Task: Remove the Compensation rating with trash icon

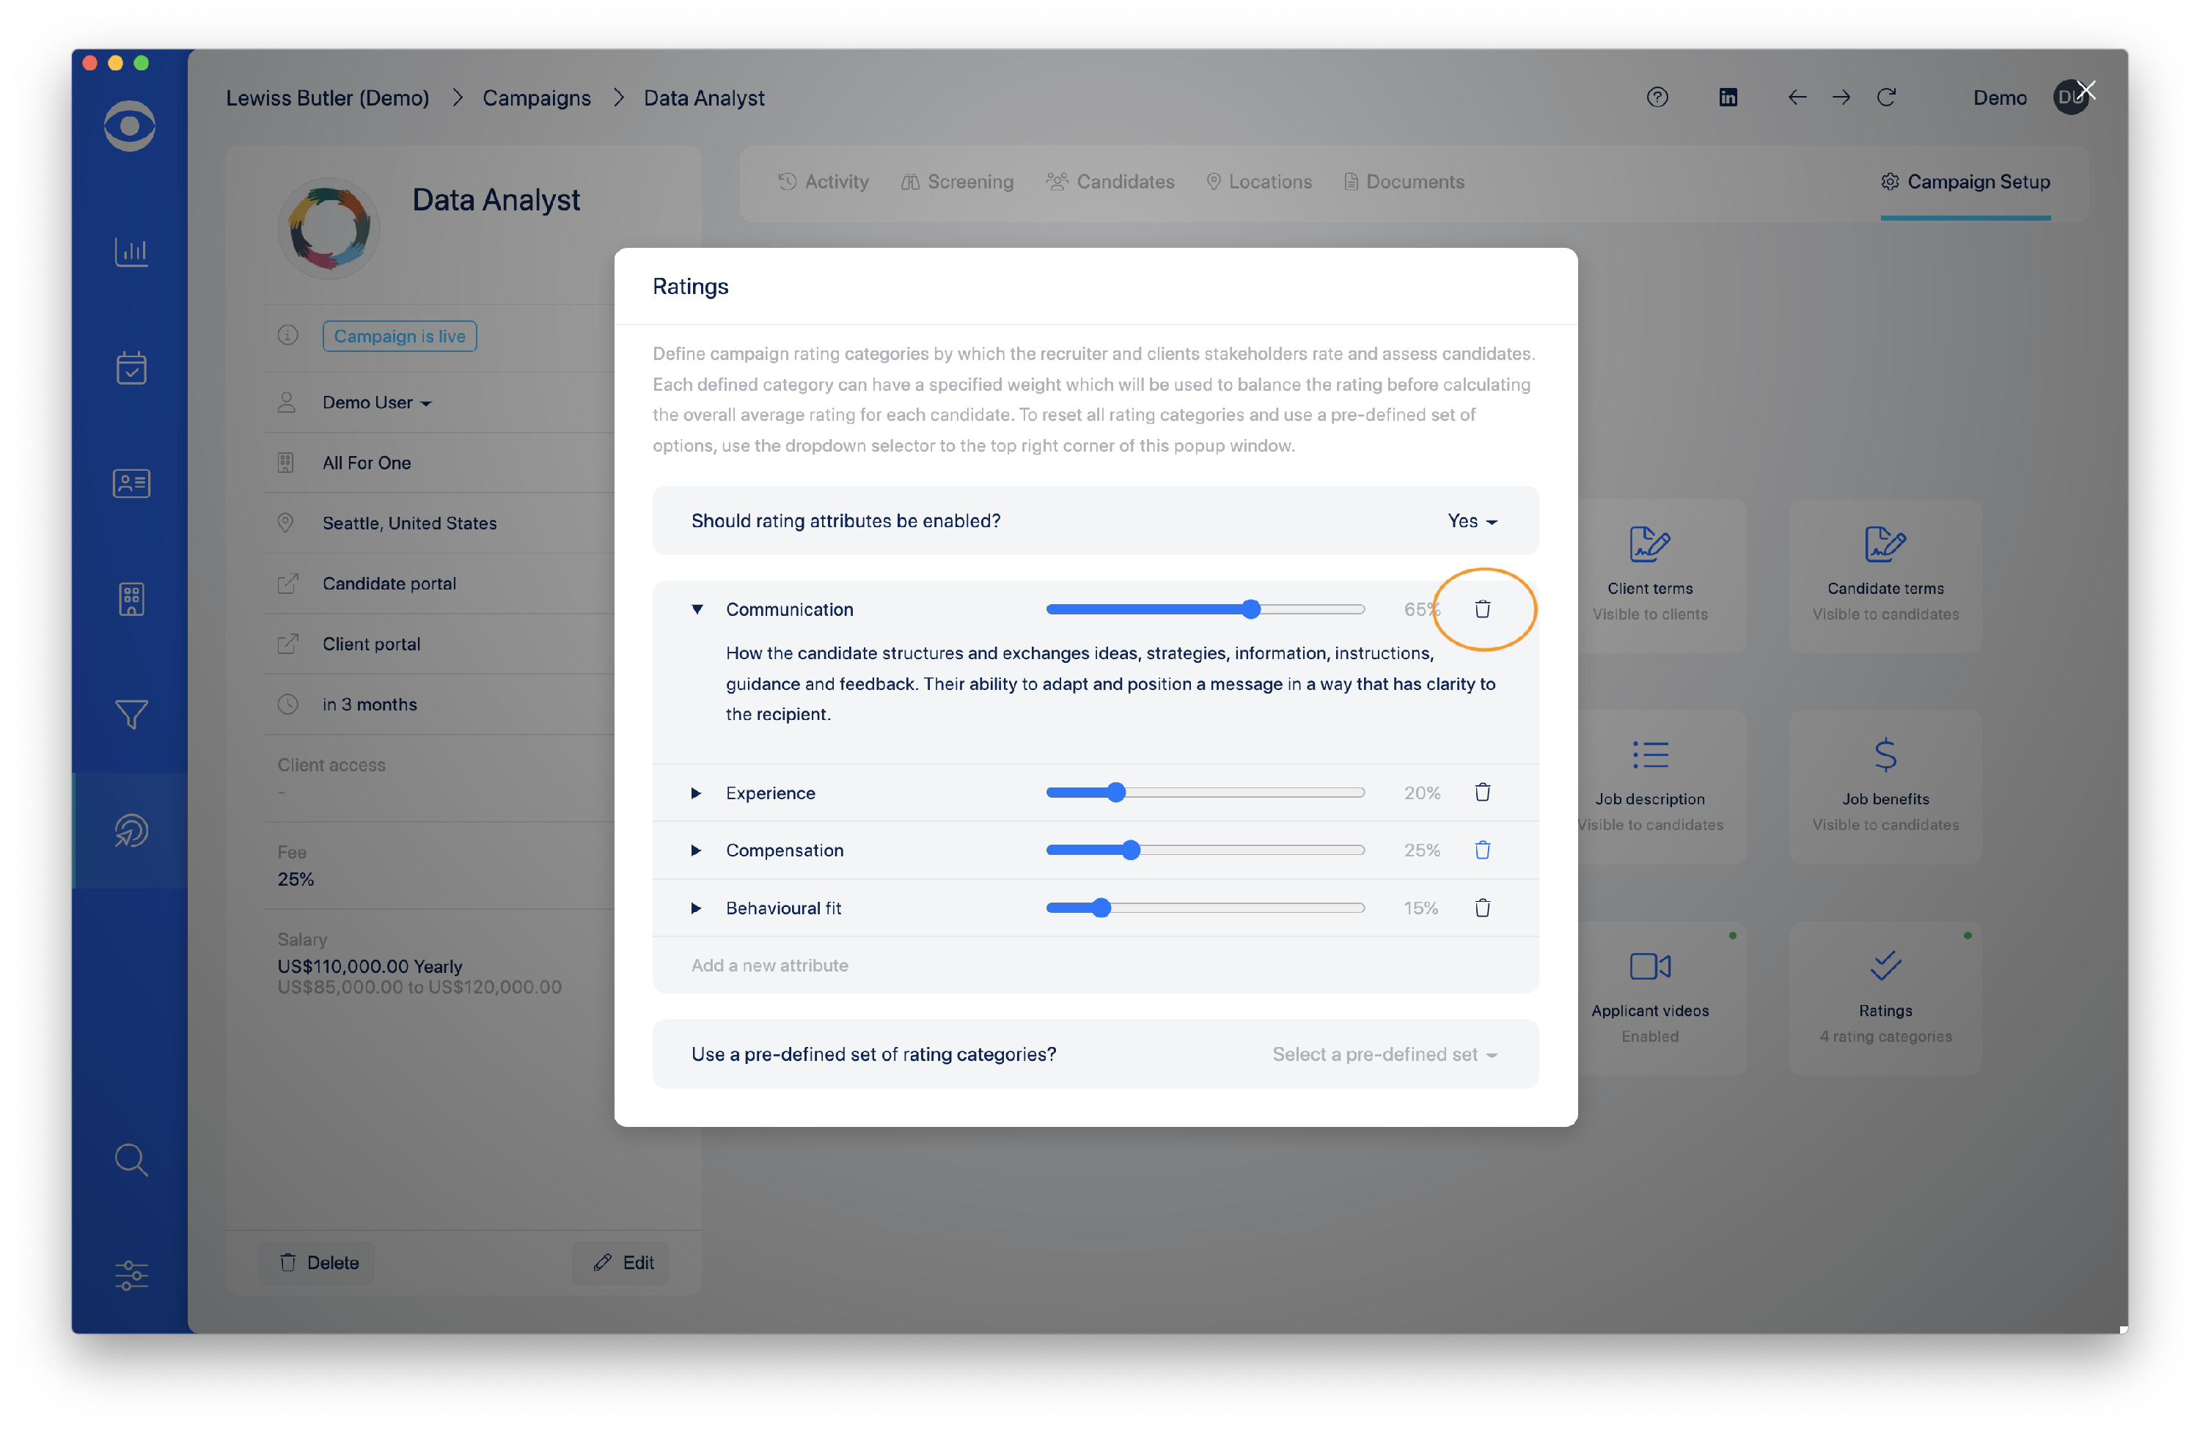Action: coord(1482,850)
